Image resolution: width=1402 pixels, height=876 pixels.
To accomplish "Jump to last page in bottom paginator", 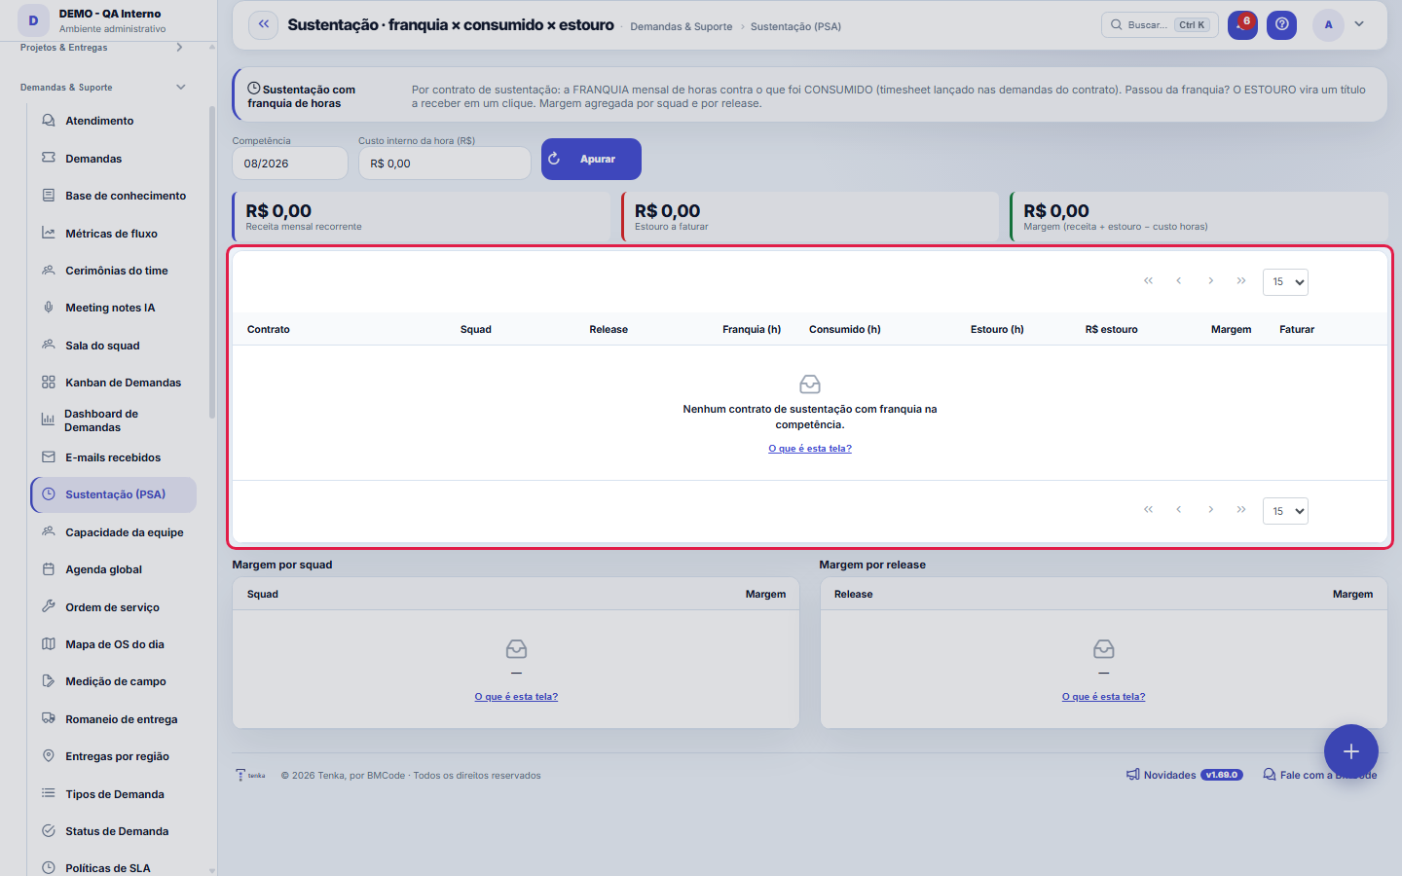I will point(1241,509).
